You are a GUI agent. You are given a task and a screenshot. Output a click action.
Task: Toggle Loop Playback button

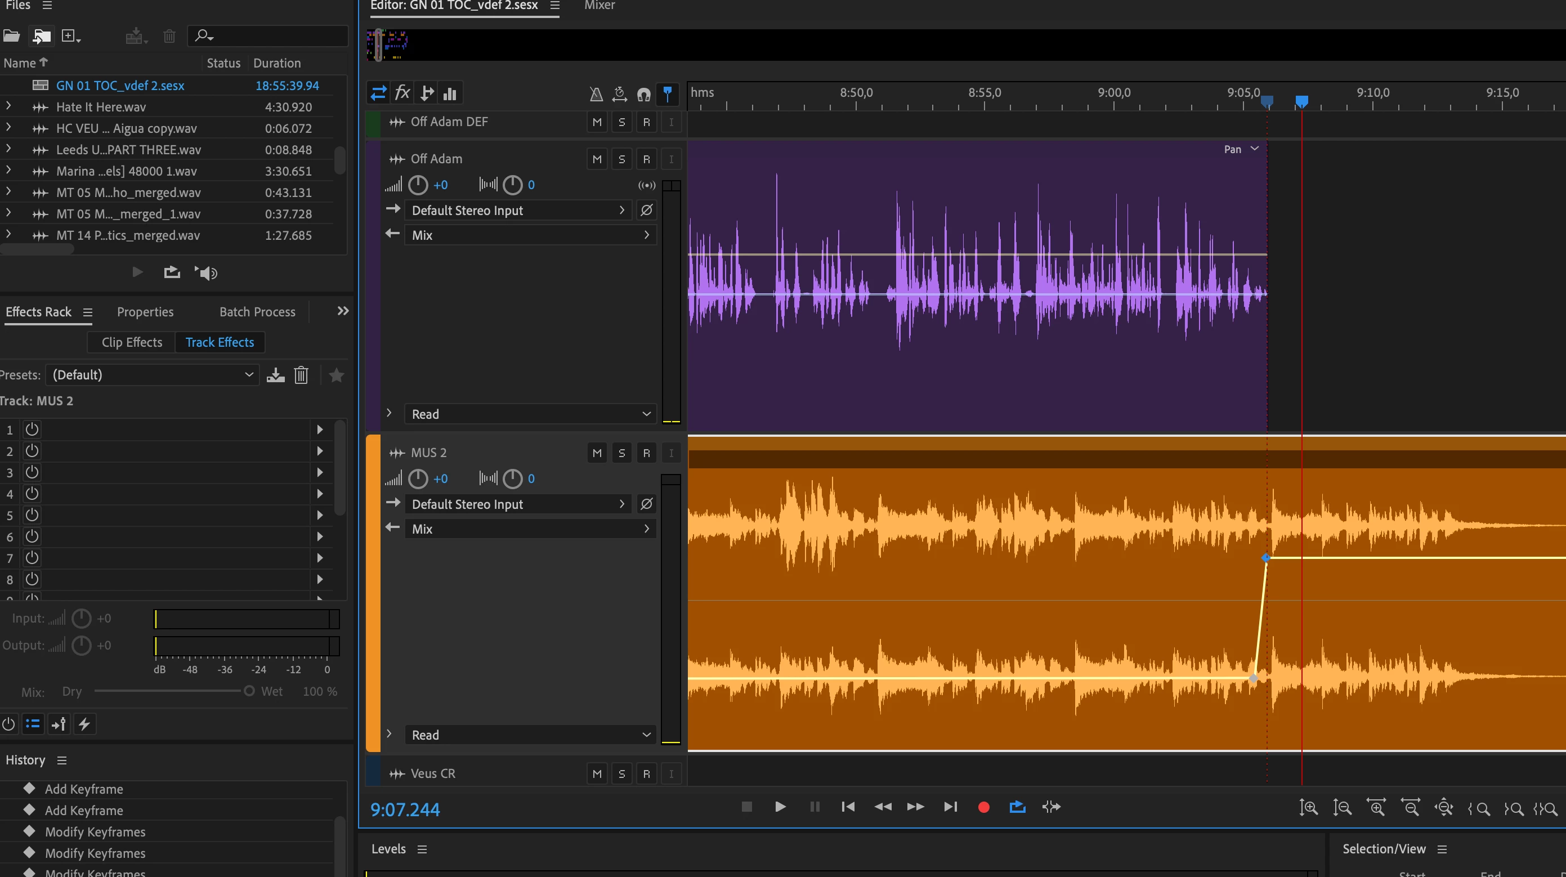coord(1017,807)
